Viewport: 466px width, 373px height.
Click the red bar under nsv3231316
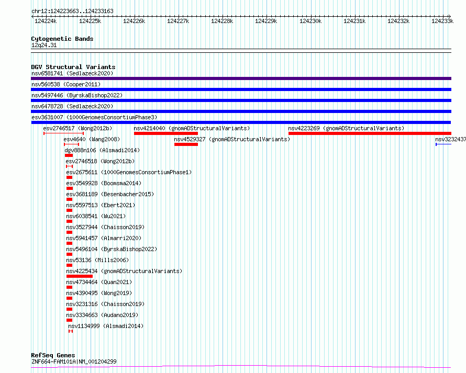click(x=69, y=309)
